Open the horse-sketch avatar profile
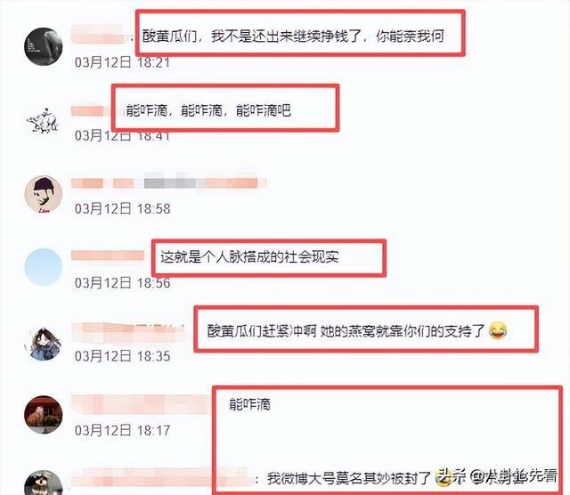Image resolution: width=570 pixels, height=495 pixels. click(x=43, y=120)
